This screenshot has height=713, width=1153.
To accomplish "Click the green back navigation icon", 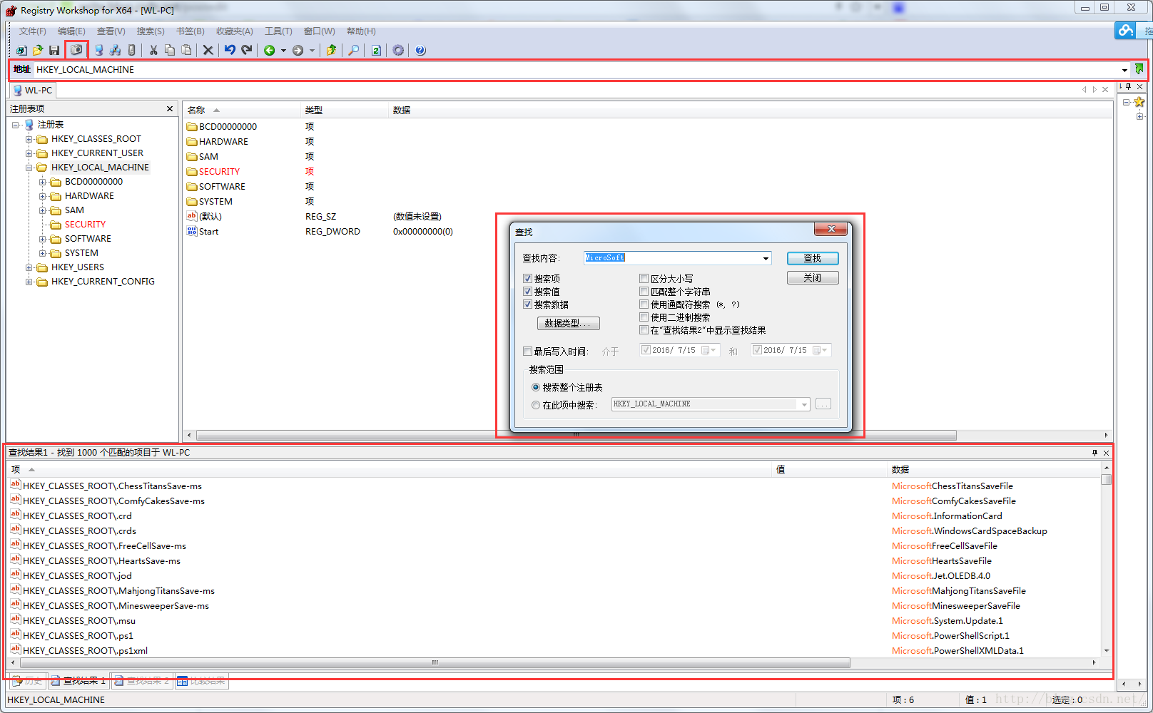I will point(269,50).
